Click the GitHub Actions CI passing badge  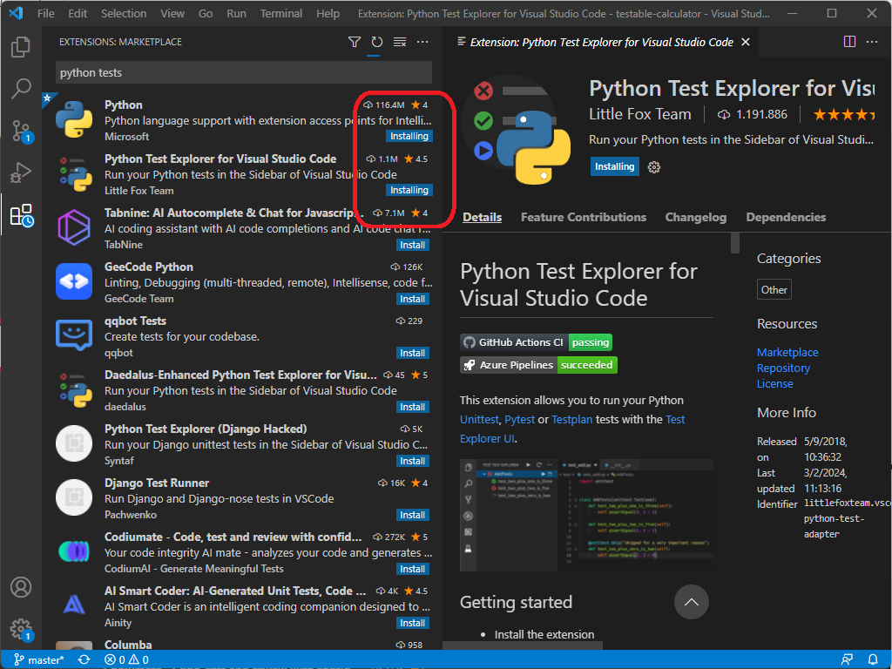point(536,342)
